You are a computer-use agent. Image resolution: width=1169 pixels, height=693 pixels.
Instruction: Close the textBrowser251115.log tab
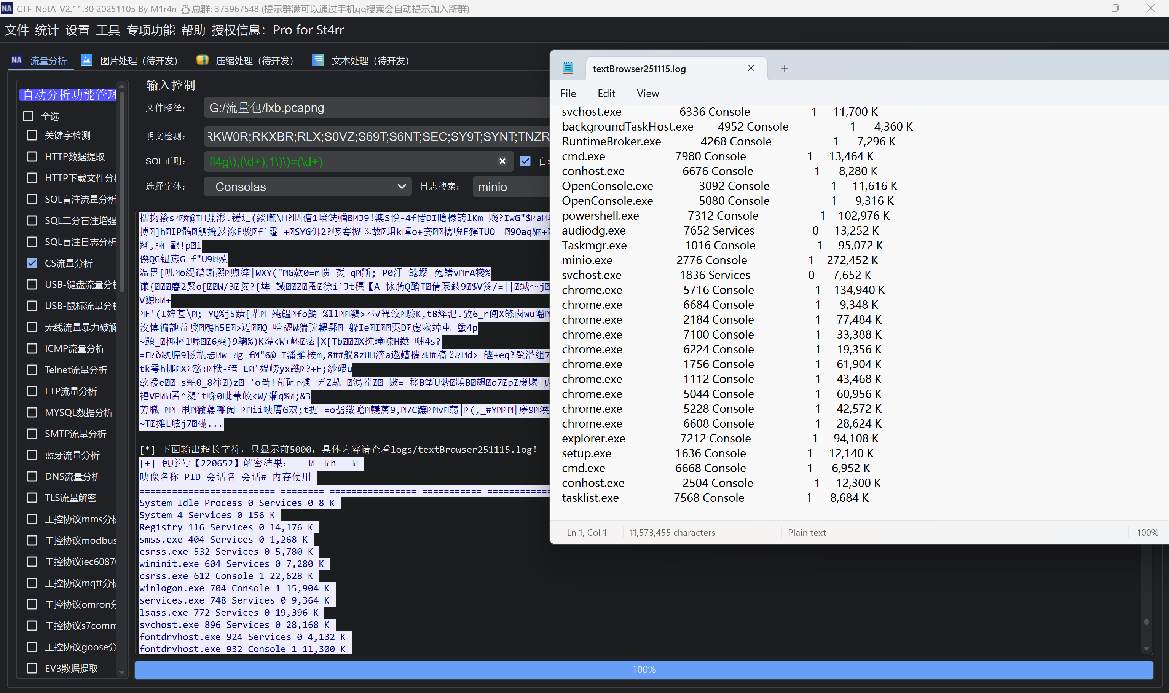[x=751, y=68]
